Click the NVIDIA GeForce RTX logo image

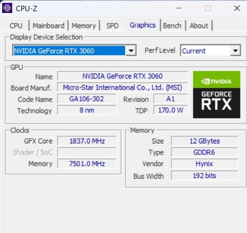tap(216, 95)
